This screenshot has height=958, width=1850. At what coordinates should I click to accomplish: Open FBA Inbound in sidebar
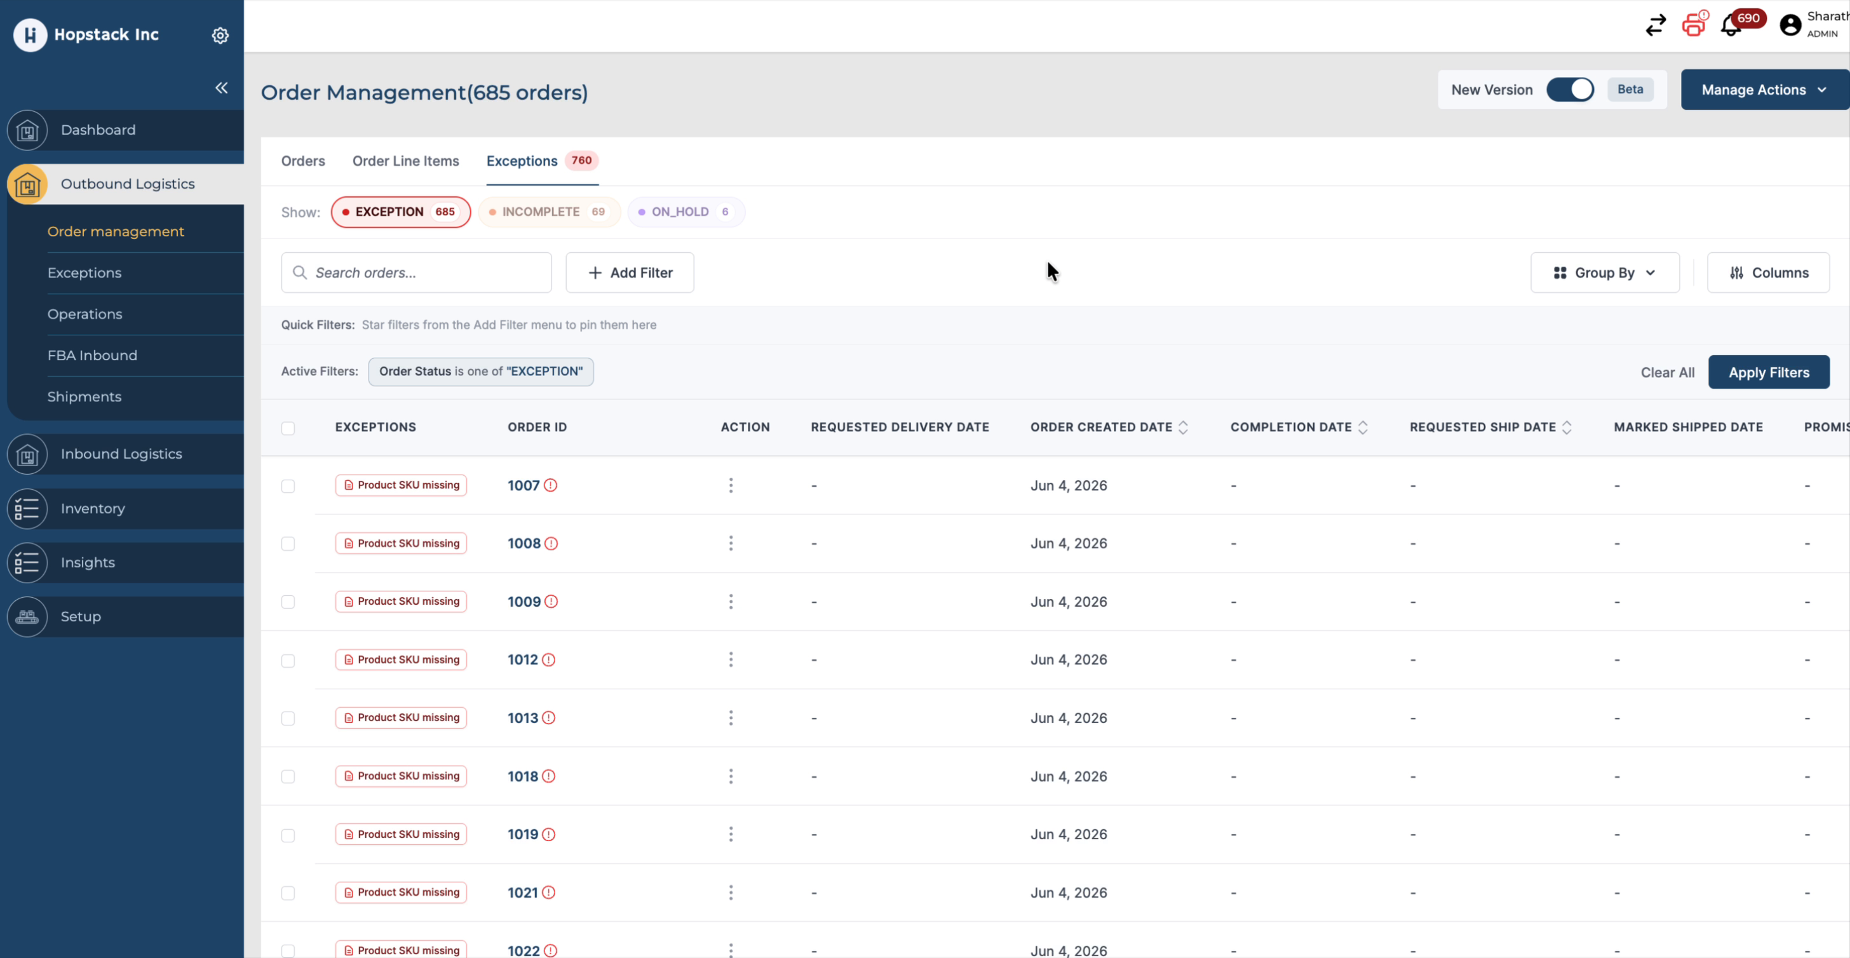pyautogui.click(x=92, y=356)
